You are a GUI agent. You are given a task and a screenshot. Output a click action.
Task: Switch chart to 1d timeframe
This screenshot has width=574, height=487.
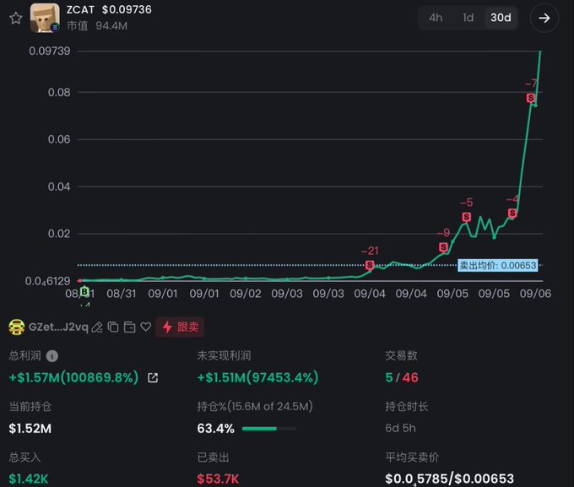click(x=468, y=18)
